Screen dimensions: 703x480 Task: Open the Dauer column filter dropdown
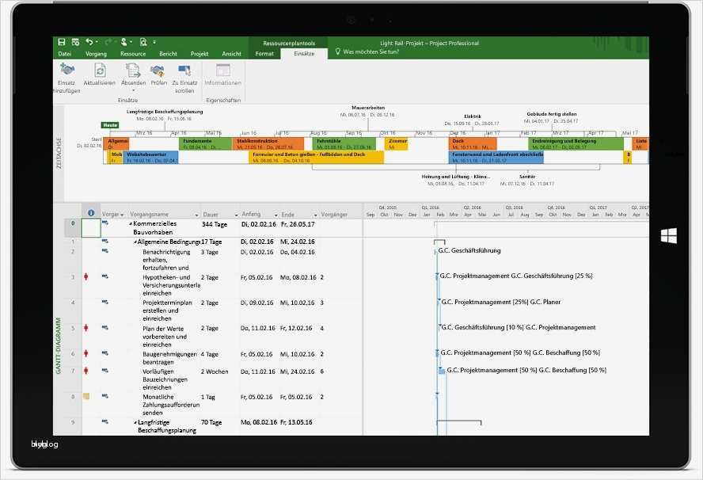point(236,215)
